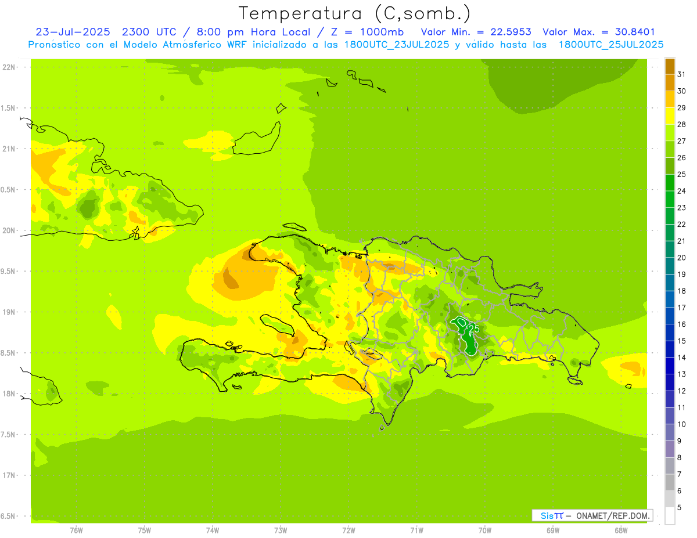Click the "22N" latitude axis label
Viewport: 697px width, 538px height.
coord(9,67)
